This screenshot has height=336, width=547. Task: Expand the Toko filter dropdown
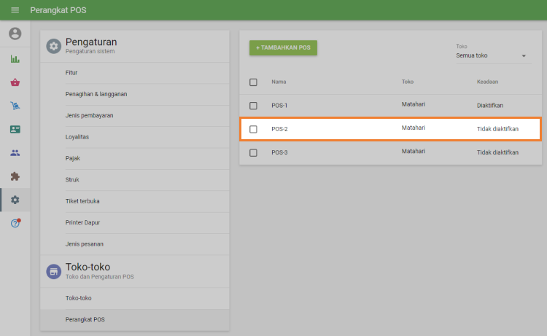coord(492,55)
